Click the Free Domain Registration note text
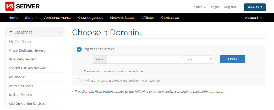This screenshot has width=274, height=110. [147, 92]
